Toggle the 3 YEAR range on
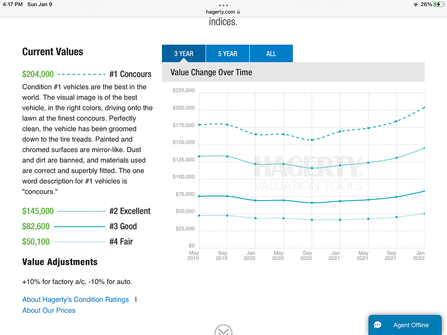Screen dimensions: 447x335 [183, 53]
